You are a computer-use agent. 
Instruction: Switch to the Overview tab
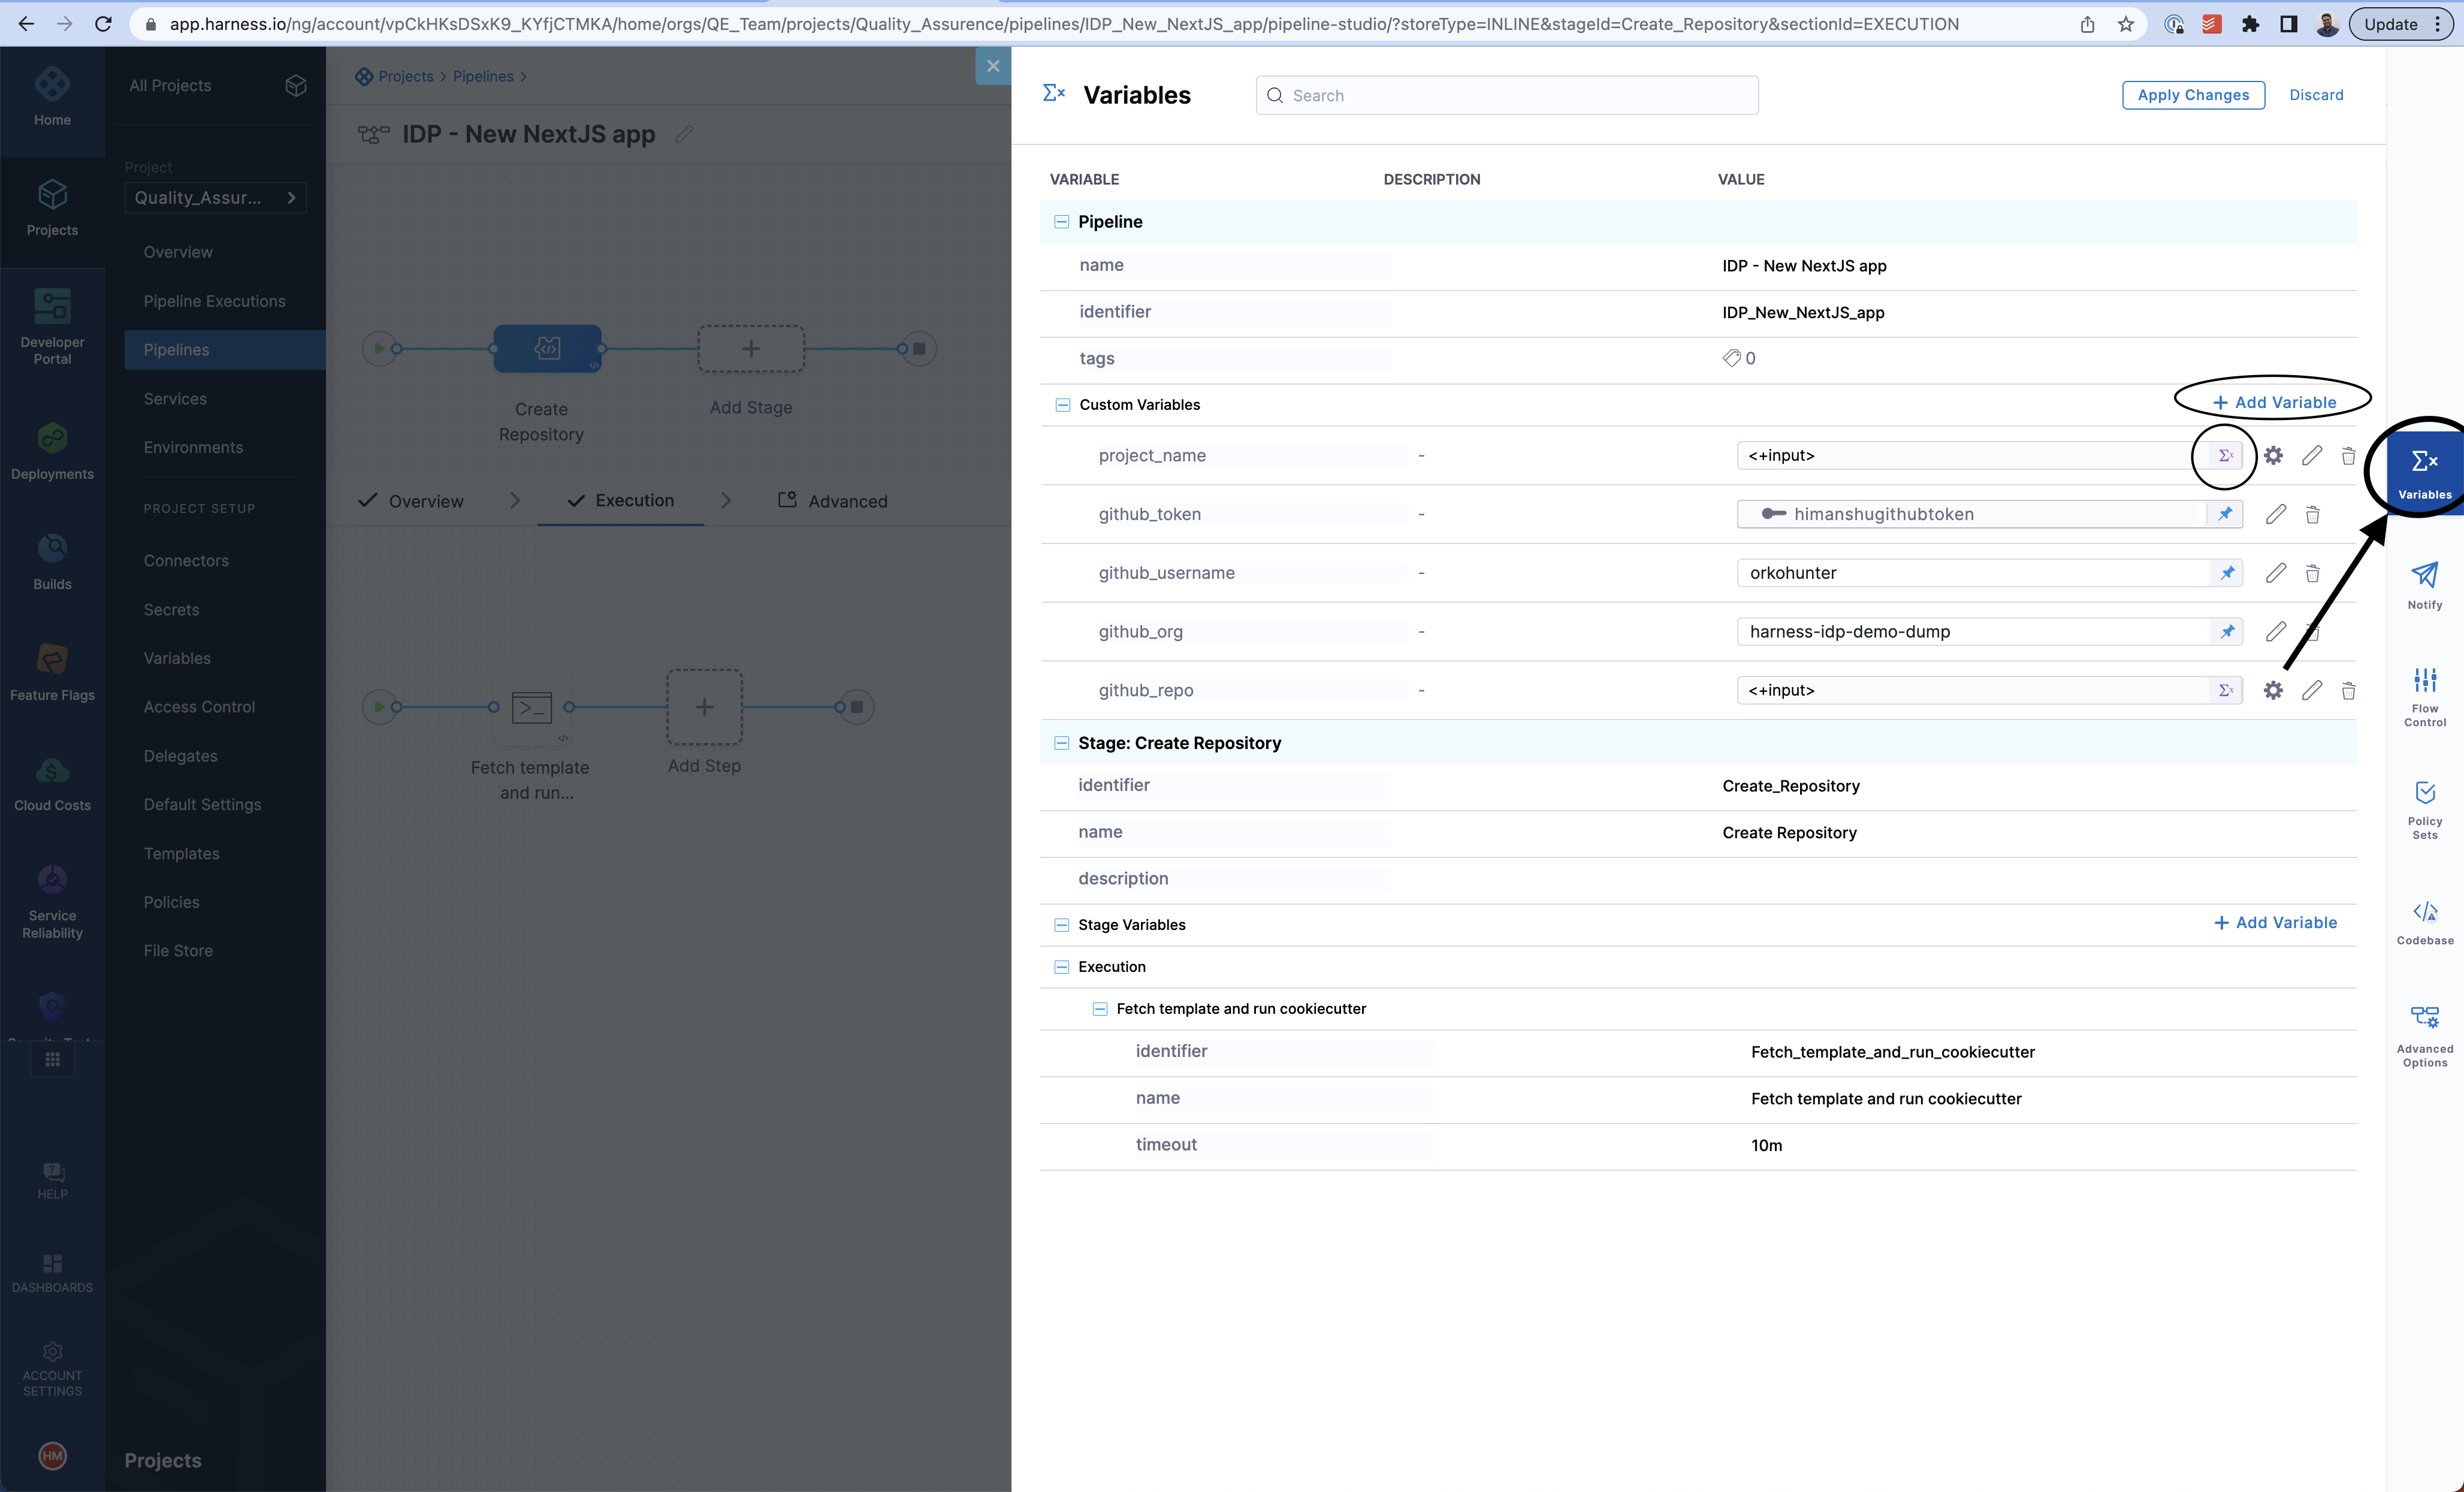point(426,500)
